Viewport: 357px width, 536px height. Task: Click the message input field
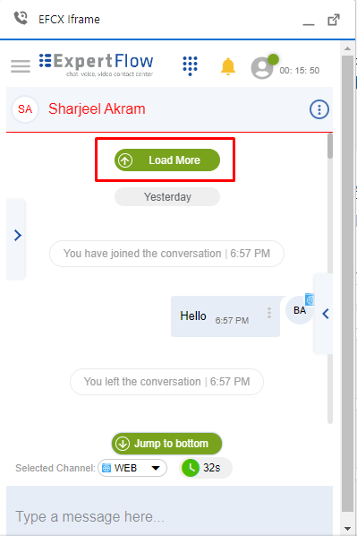(169, 511)
